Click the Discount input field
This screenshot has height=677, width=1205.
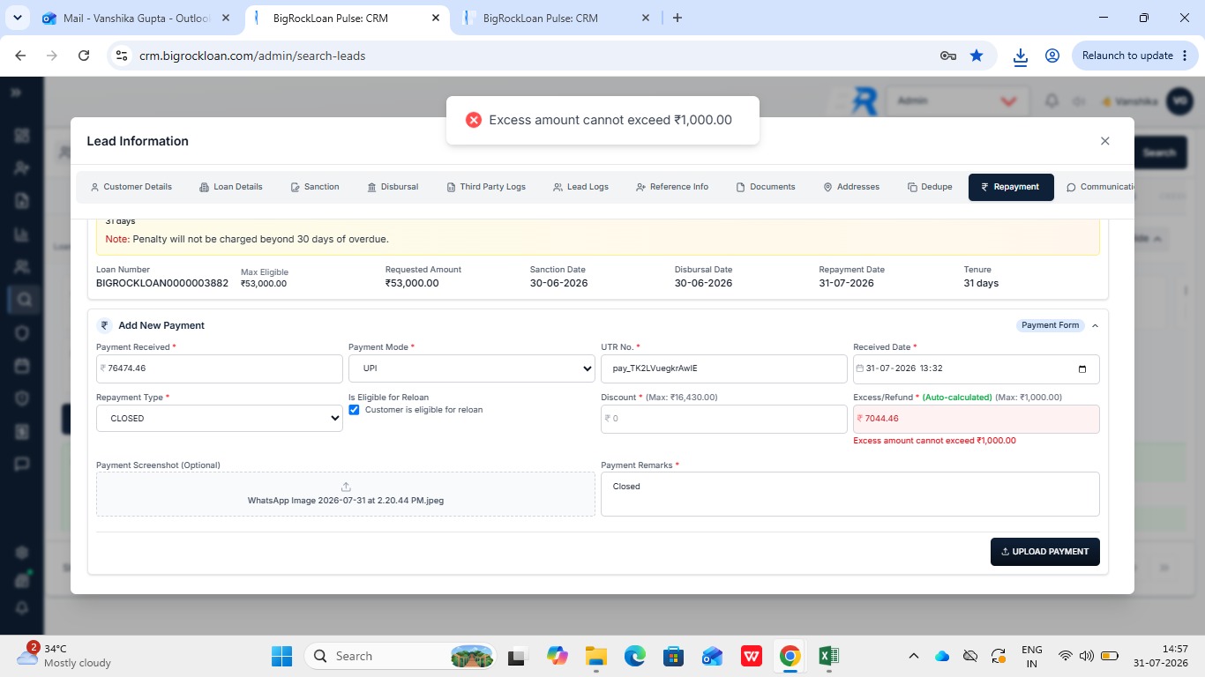tap(724, 419)
